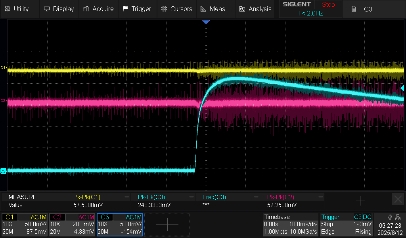Open the Meas measurement menu
This screenshot has height=238, width=406.
click(x=213, y=9)
